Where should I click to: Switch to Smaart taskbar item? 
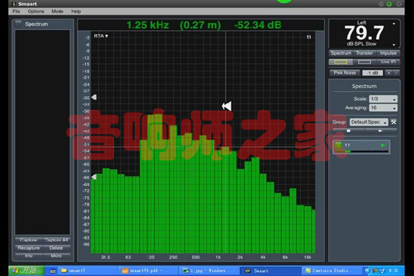point(269,270)
